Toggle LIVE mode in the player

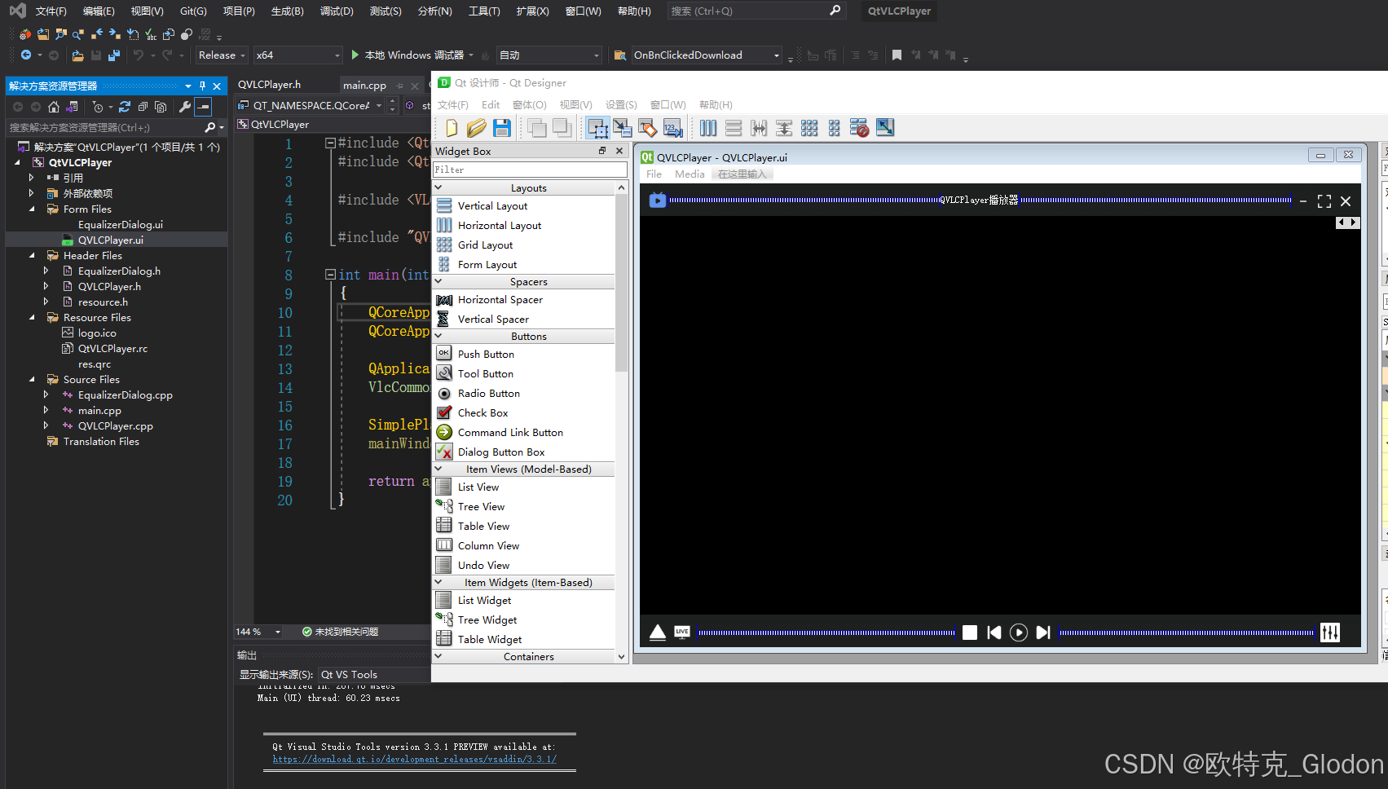[681, 632]
